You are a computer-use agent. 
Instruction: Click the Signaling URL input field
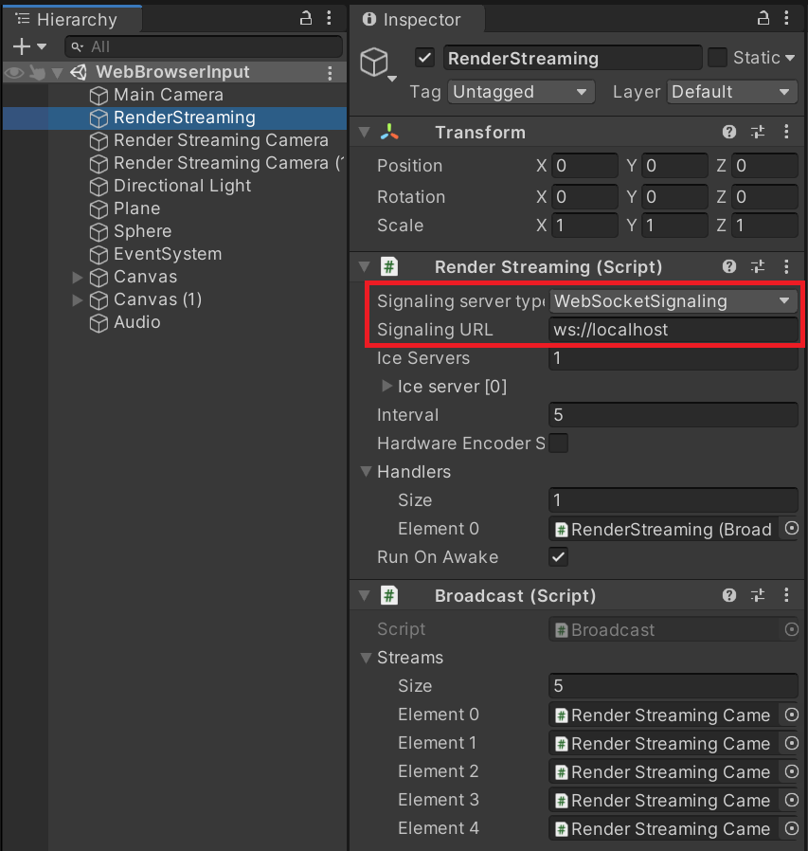[673, 330]
